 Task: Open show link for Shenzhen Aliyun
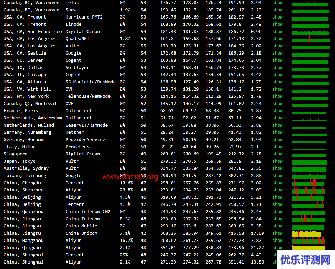277,190
